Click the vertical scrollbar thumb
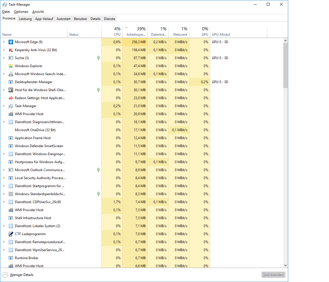 pos(285,65)
